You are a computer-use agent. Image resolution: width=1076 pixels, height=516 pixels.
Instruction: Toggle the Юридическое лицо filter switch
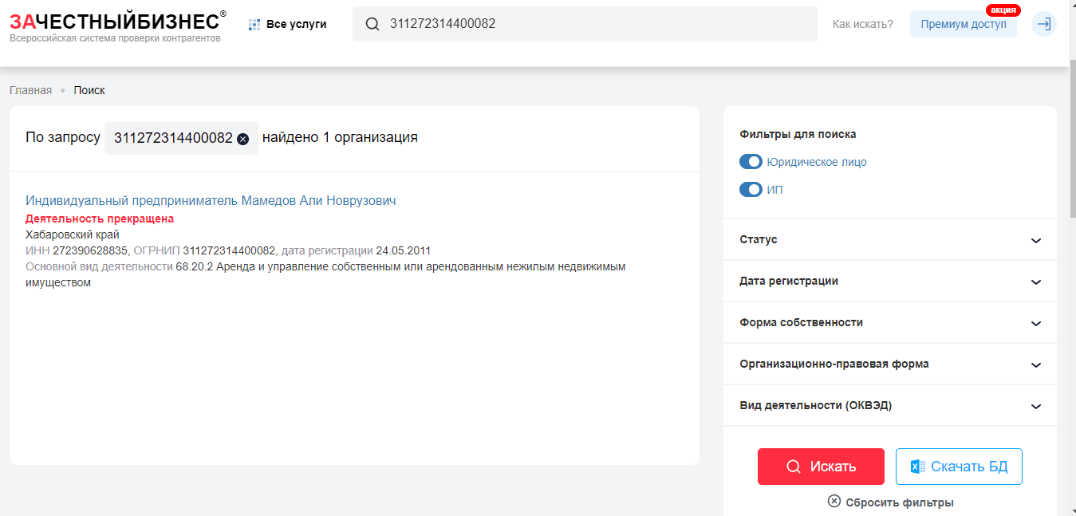[751, 162]
